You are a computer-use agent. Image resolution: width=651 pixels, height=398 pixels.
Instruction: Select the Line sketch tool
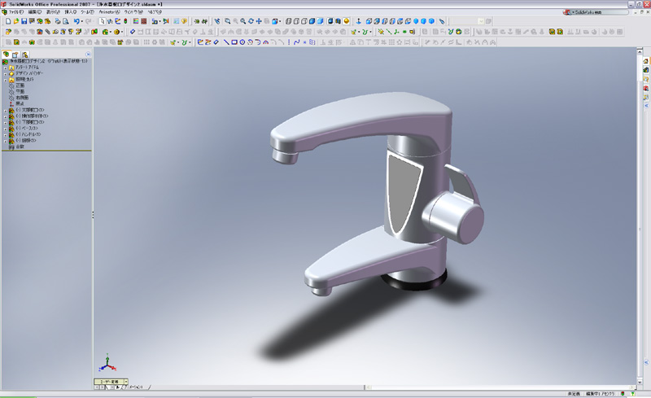tap(225, 42)
